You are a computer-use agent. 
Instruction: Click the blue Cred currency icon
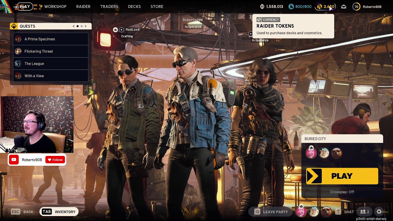[x=291, y=6]
